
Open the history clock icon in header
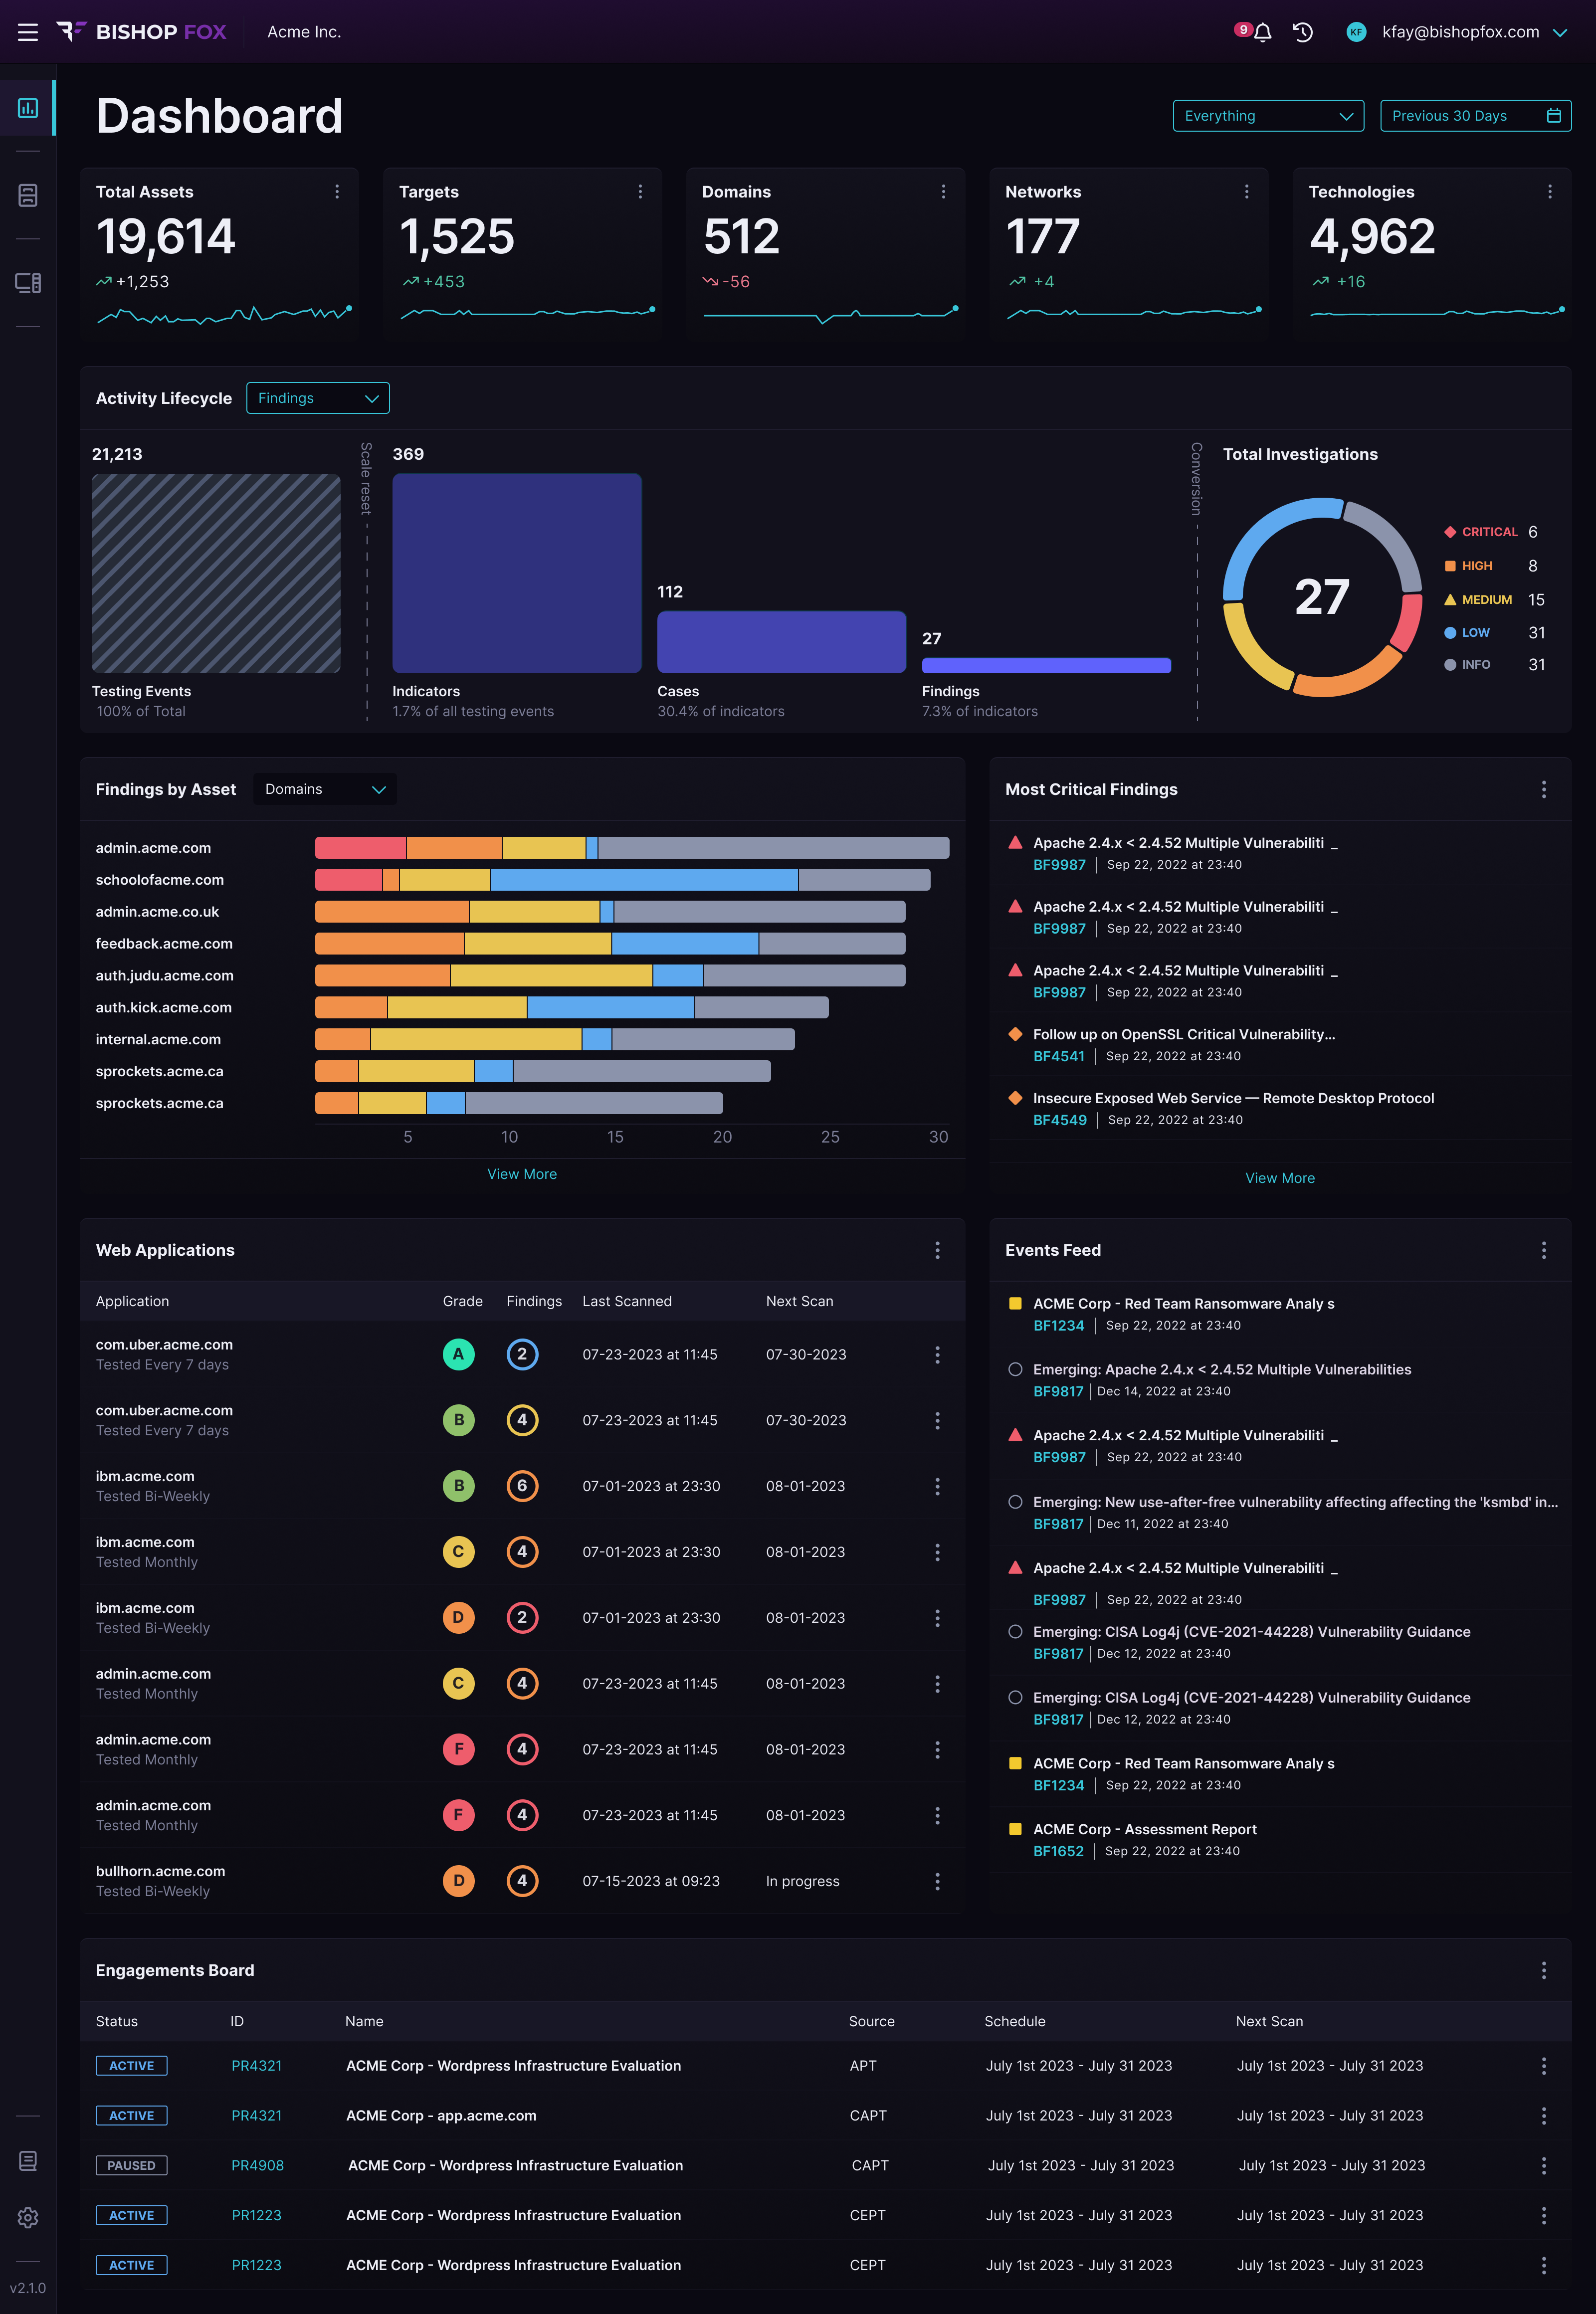pos(1302,32)
